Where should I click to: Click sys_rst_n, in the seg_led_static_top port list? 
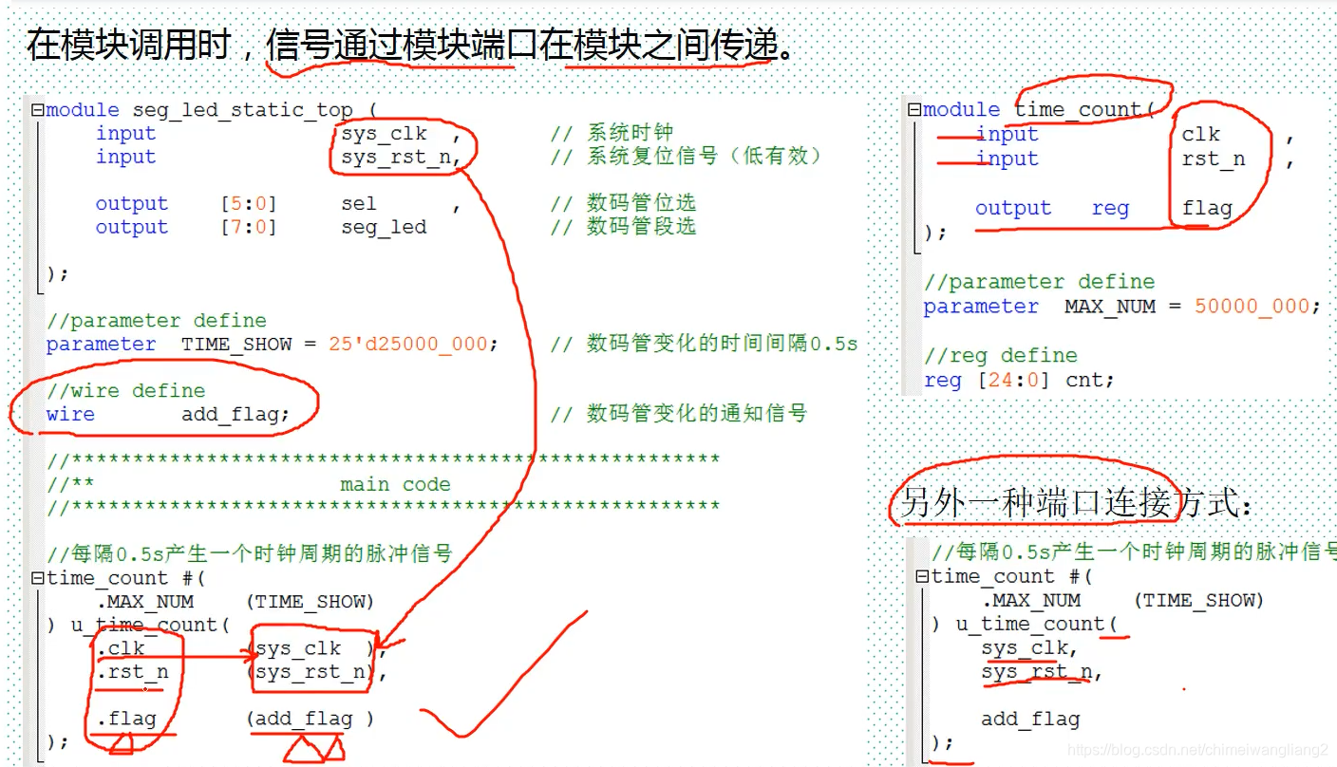click(402, 158)
